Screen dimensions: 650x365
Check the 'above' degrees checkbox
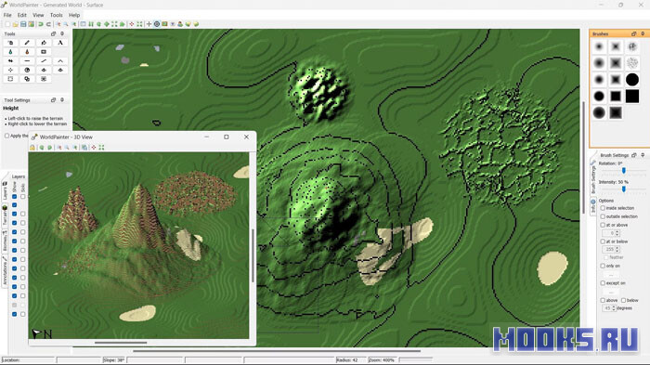click(x=603, y=300)
